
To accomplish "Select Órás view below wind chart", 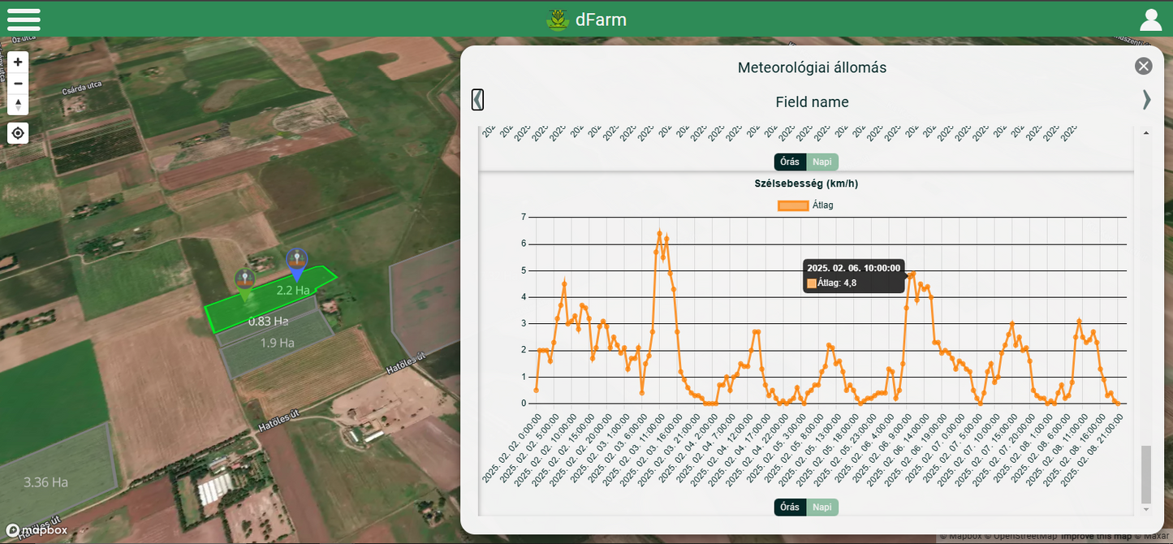I will tap(790, 507).
